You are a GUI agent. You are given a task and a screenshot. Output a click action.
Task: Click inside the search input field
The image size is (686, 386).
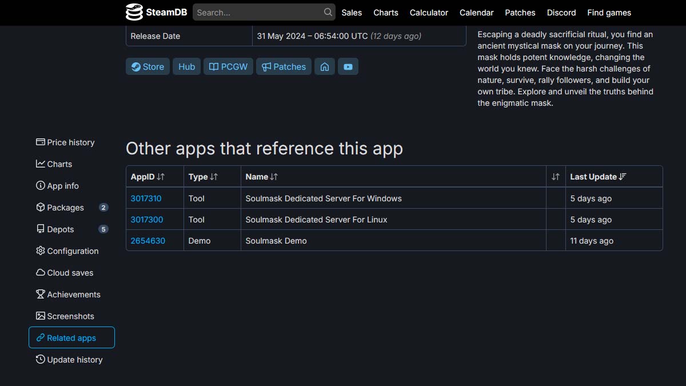[257, 11]
